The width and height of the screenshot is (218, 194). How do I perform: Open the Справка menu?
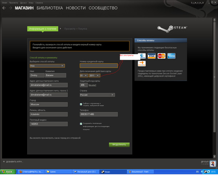pyautogui.click(x=39, y=3)
